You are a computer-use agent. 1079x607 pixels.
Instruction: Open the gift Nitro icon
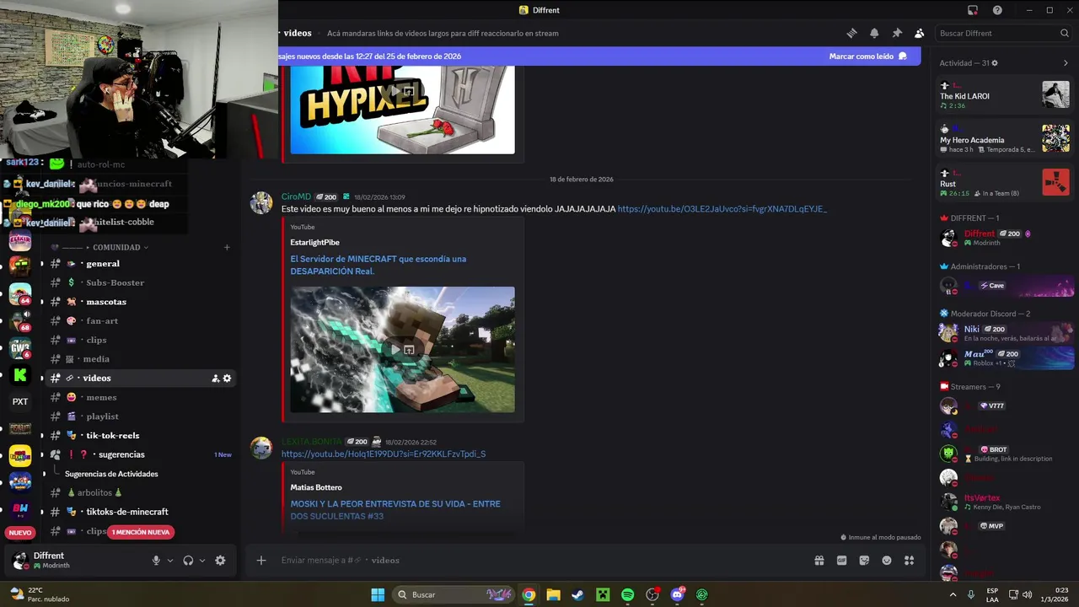point(819,561)
